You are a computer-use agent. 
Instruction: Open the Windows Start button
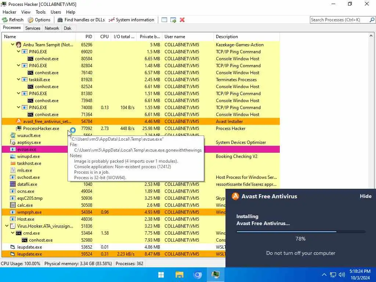(161, 275)
